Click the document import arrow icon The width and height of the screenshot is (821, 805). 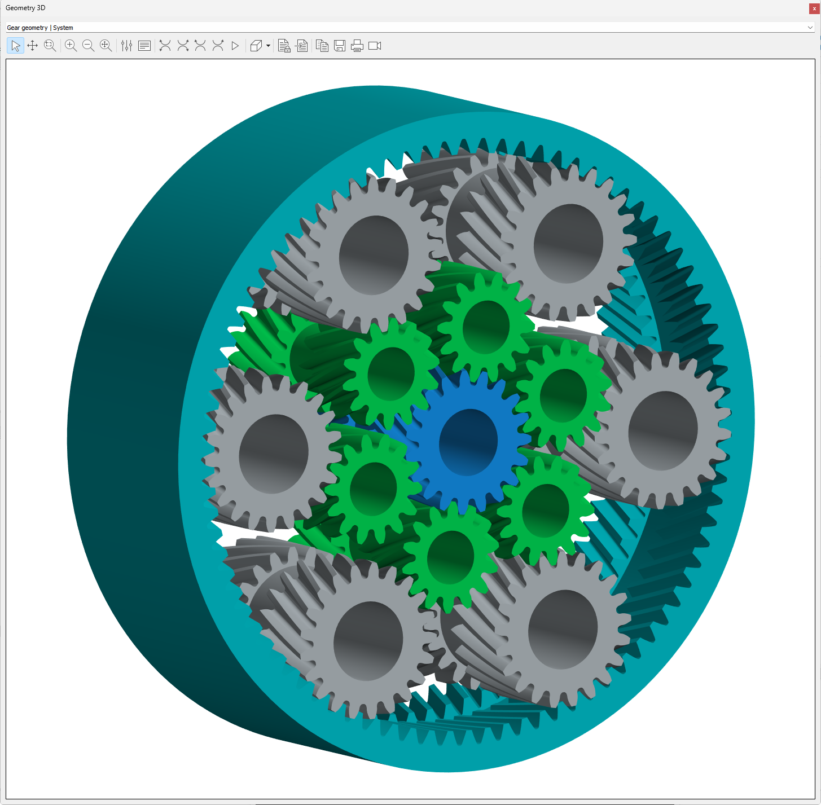tap(302, 46)
